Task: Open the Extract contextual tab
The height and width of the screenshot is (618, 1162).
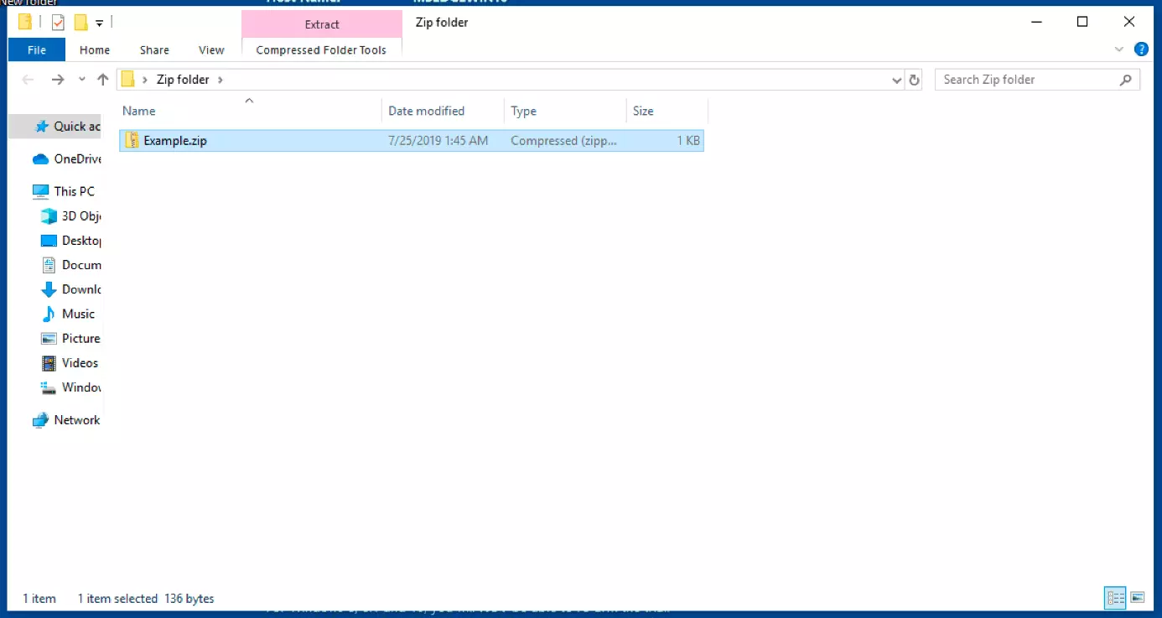Action: click(322, 24)
